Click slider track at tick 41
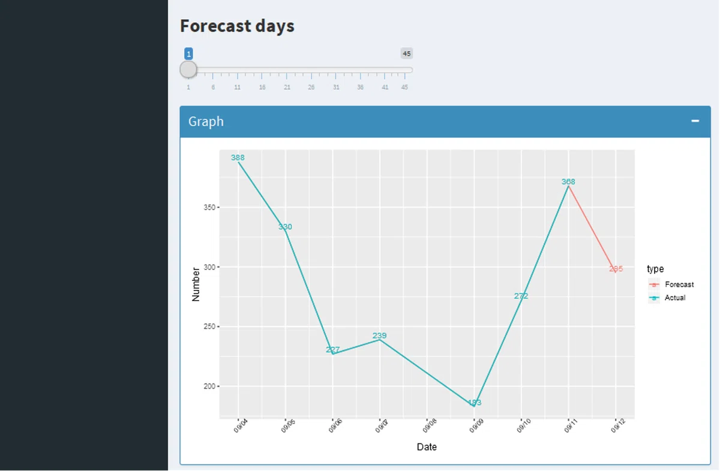This screenshot has width=720, height=471. coord(385,70)
